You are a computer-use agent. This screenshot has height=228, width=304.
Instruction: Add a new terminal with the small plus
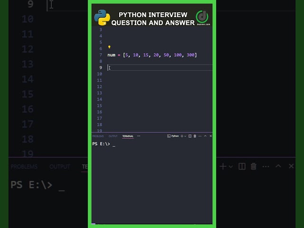pos(181,136)
